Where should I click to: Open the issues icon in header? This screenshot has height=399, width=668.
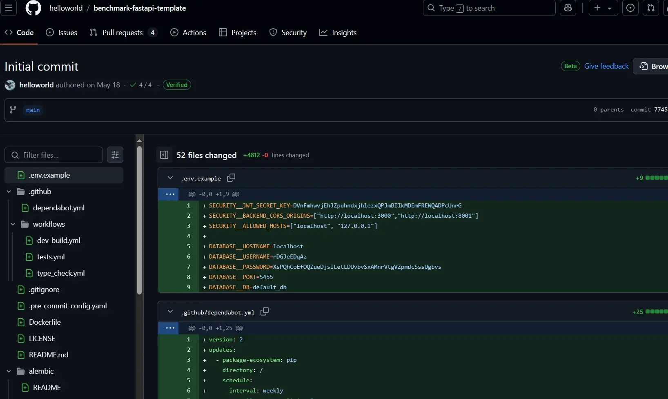point(630,8)
